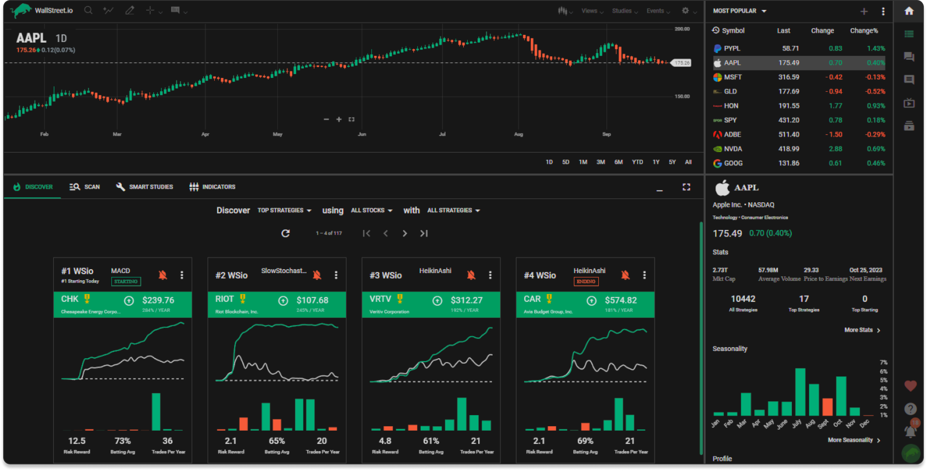Refresh the strategy results
This screenshot has width=927, height=471.
coord(286,234)
